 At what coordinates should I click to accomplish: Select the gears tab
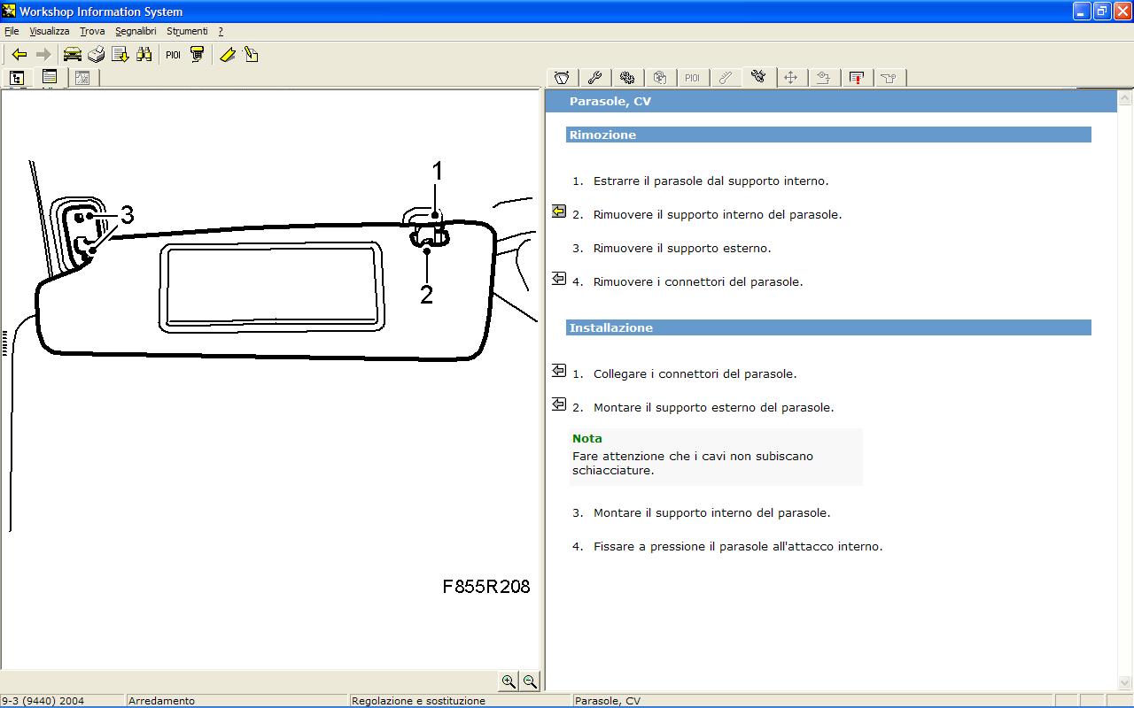pyautogui.click(x=627, y=78)
